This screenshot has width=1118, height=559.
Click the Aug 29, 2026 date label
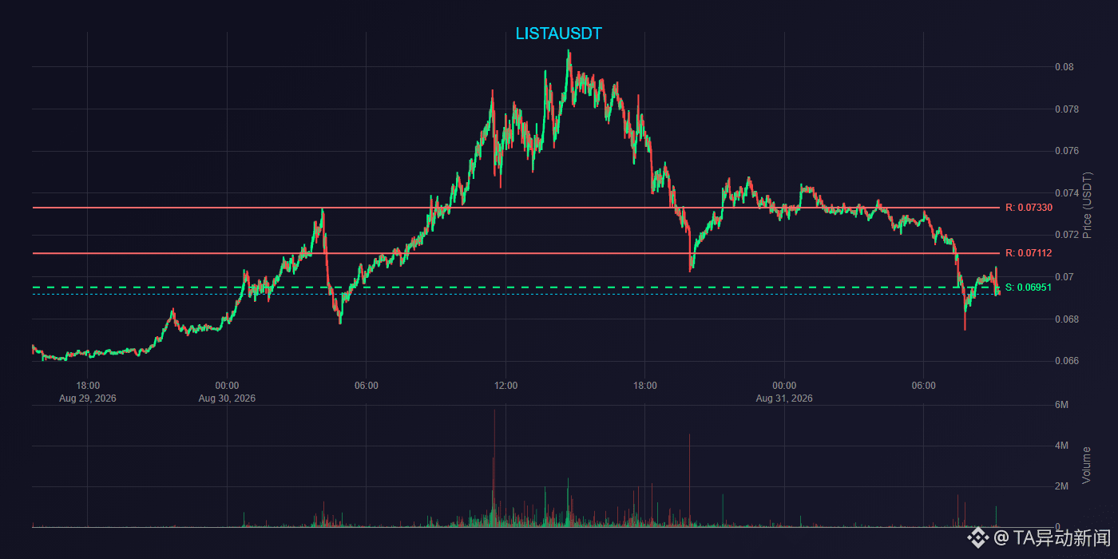click(x=88, y=398)
